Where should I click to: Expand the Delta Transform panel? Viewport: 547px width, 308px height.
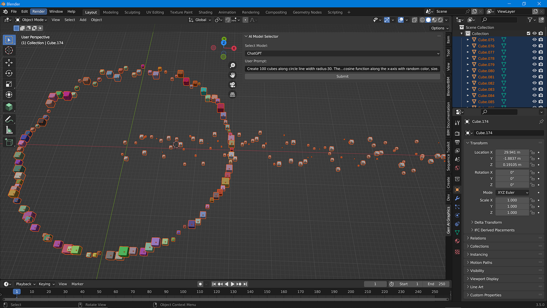488,222
